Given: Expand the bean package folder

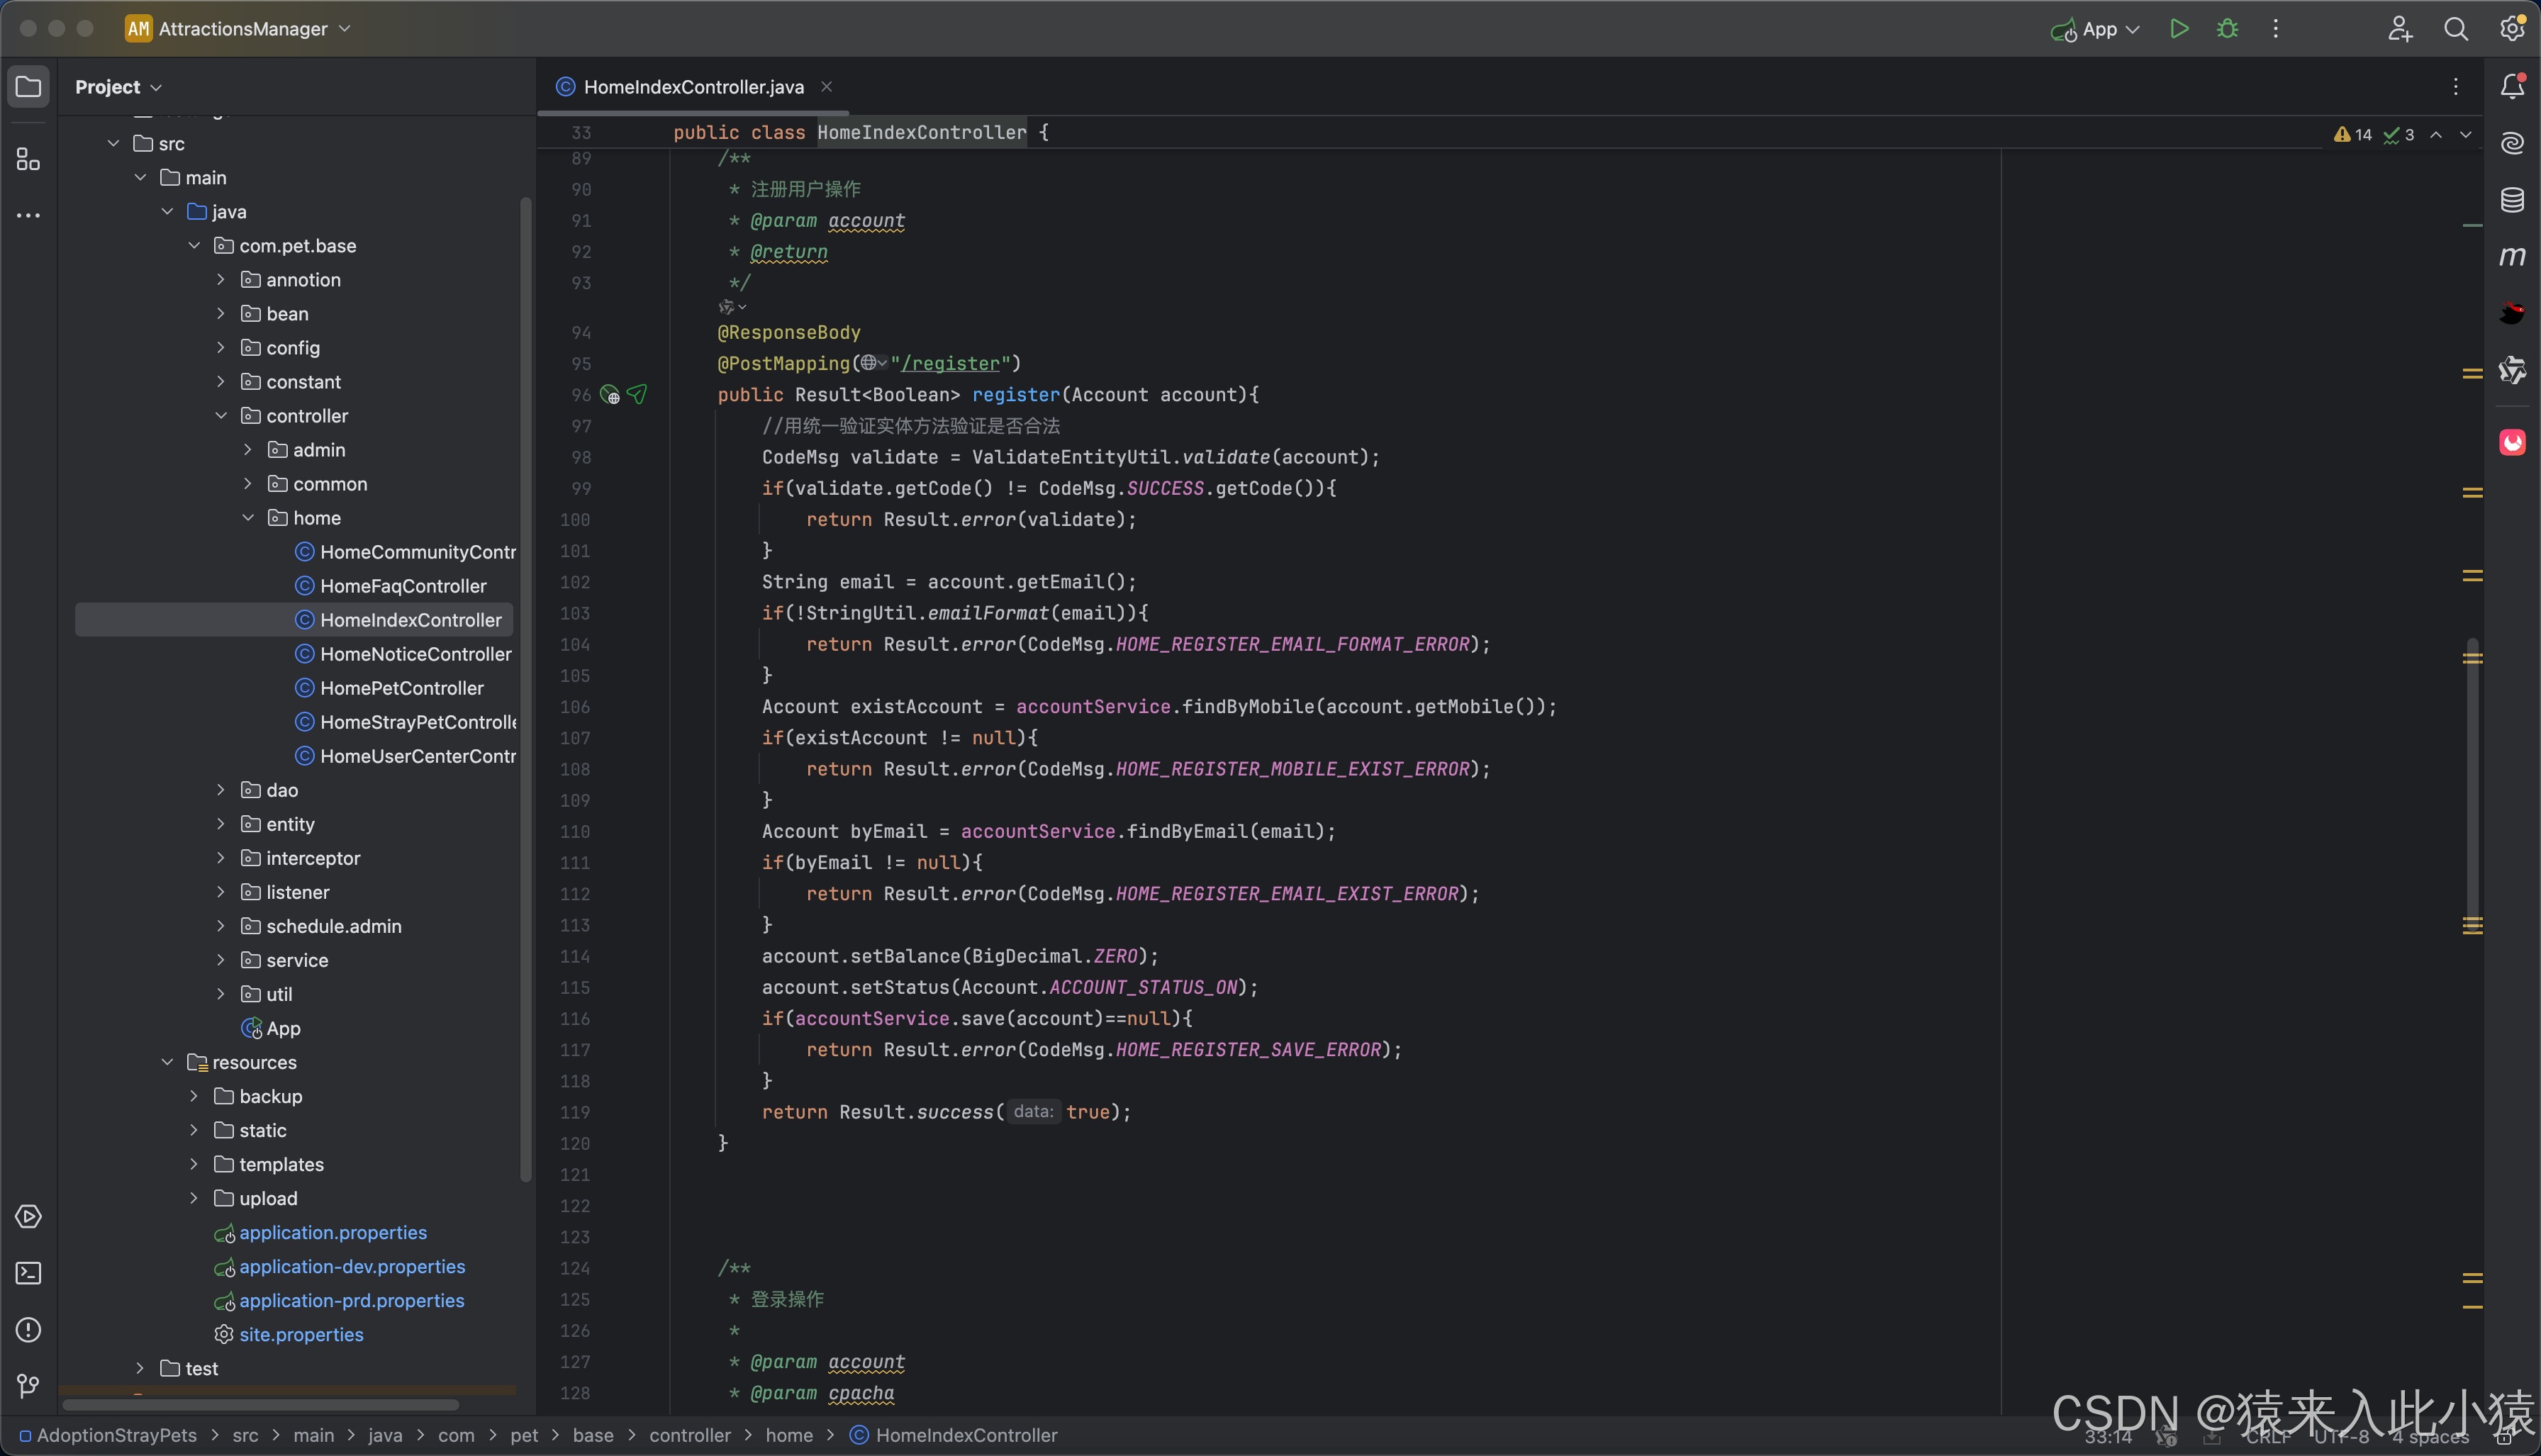Looking at the screenshot, I should coord(220,313).
